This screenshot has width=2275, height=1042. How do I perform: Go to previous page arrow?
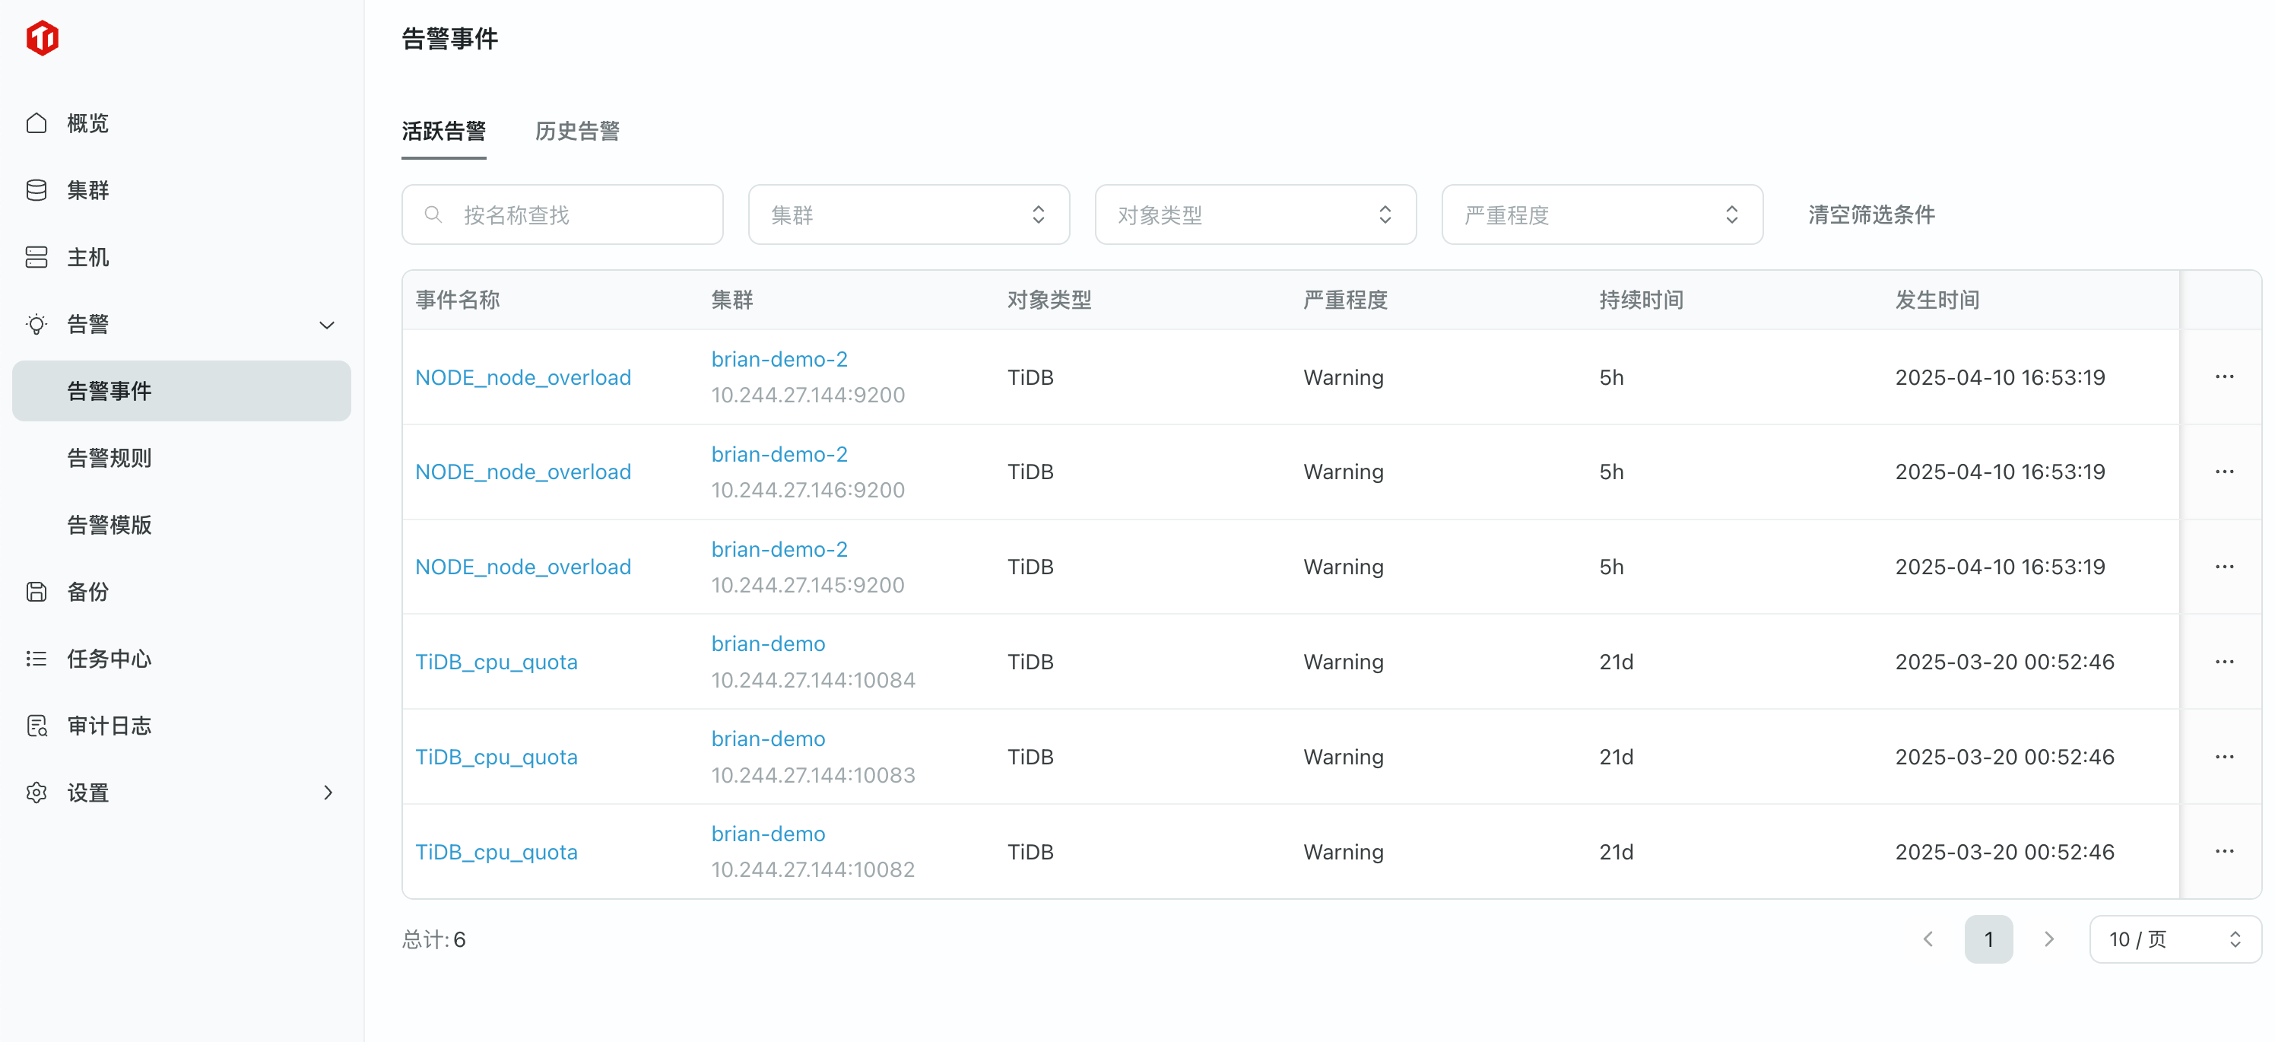point(1928,939)
